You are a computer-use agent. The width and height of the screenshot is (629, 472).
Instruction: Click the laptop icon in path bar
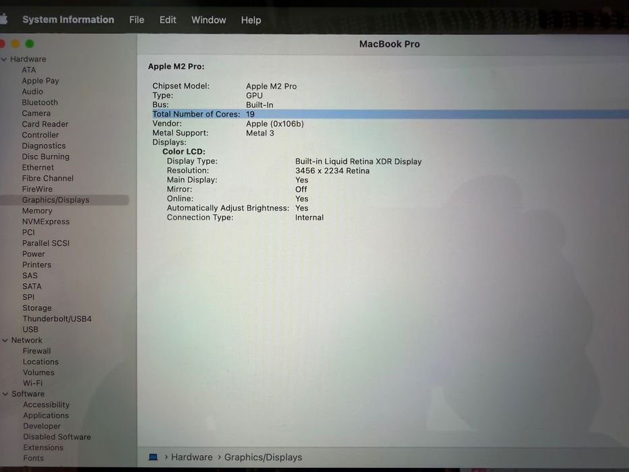coord(153,457)
